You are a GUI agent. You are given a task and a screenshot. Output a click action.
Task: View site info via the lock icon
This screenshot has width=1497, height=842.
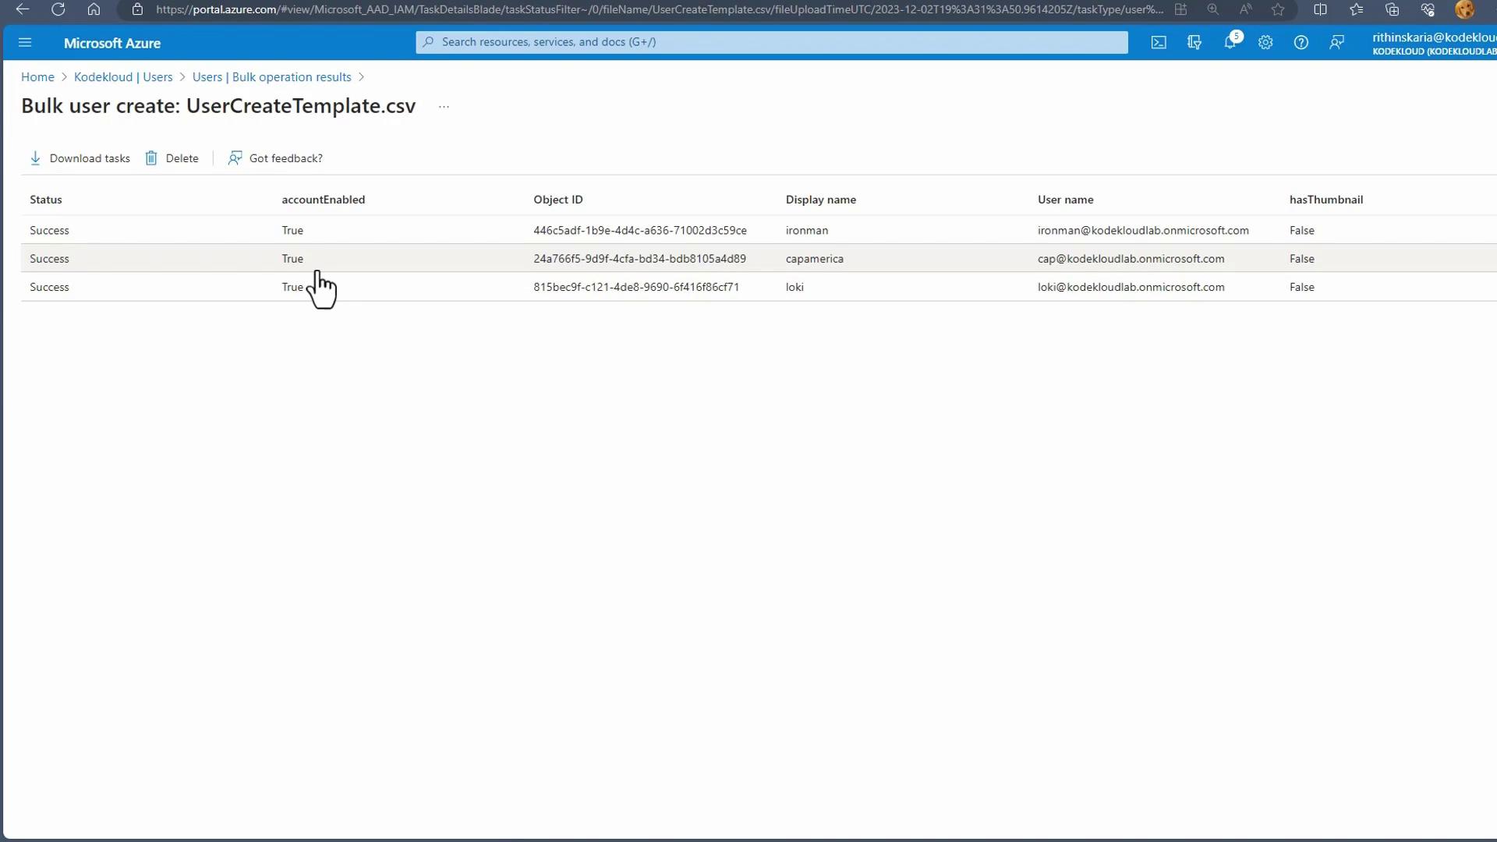137,9
